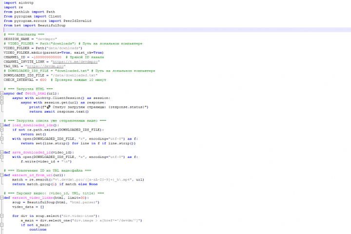This screenshot has width=351, height=234.
Task: Click 'from pyrogram import Client' line
Action: (x=33, y=17)
